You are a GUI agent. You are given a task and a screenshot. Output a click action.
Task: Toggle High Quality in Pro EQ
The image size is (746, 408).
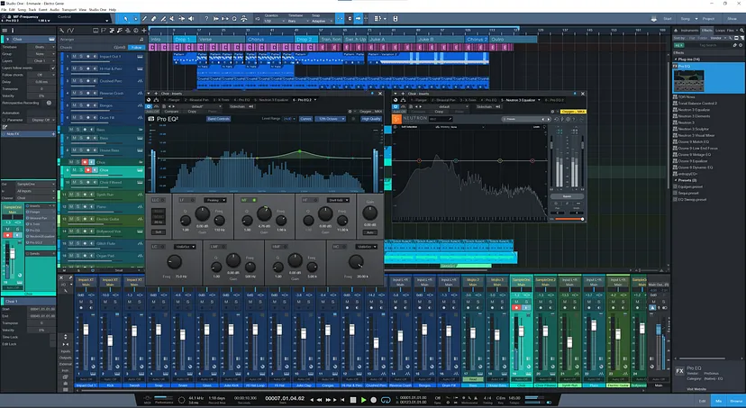371,119
